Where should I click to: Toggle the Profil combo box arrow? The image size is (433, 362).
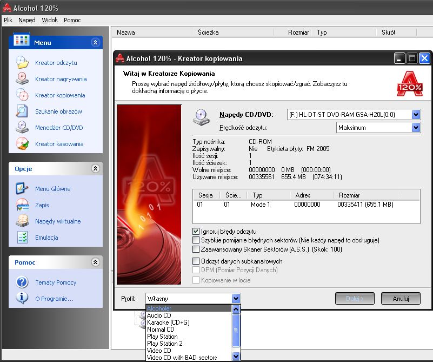236,299
